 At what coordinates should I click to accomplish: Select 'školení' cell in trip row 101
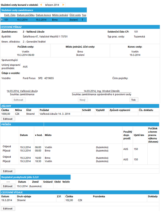74,20
